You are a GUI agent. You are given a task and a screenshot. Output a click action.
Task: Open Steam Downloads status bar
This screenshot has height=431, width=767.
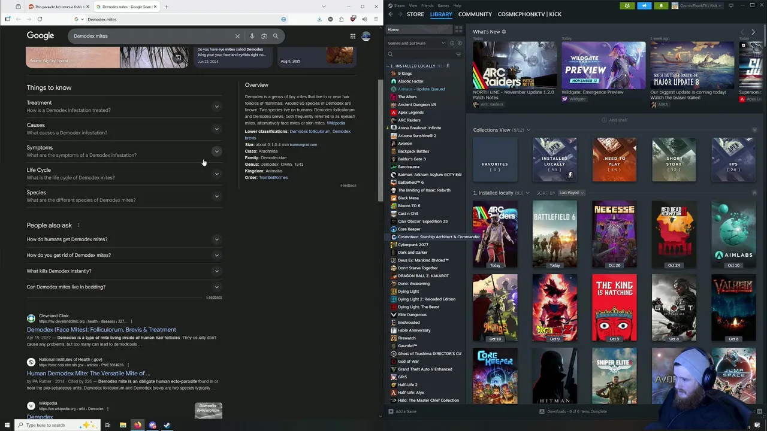[x=573, y=411]
